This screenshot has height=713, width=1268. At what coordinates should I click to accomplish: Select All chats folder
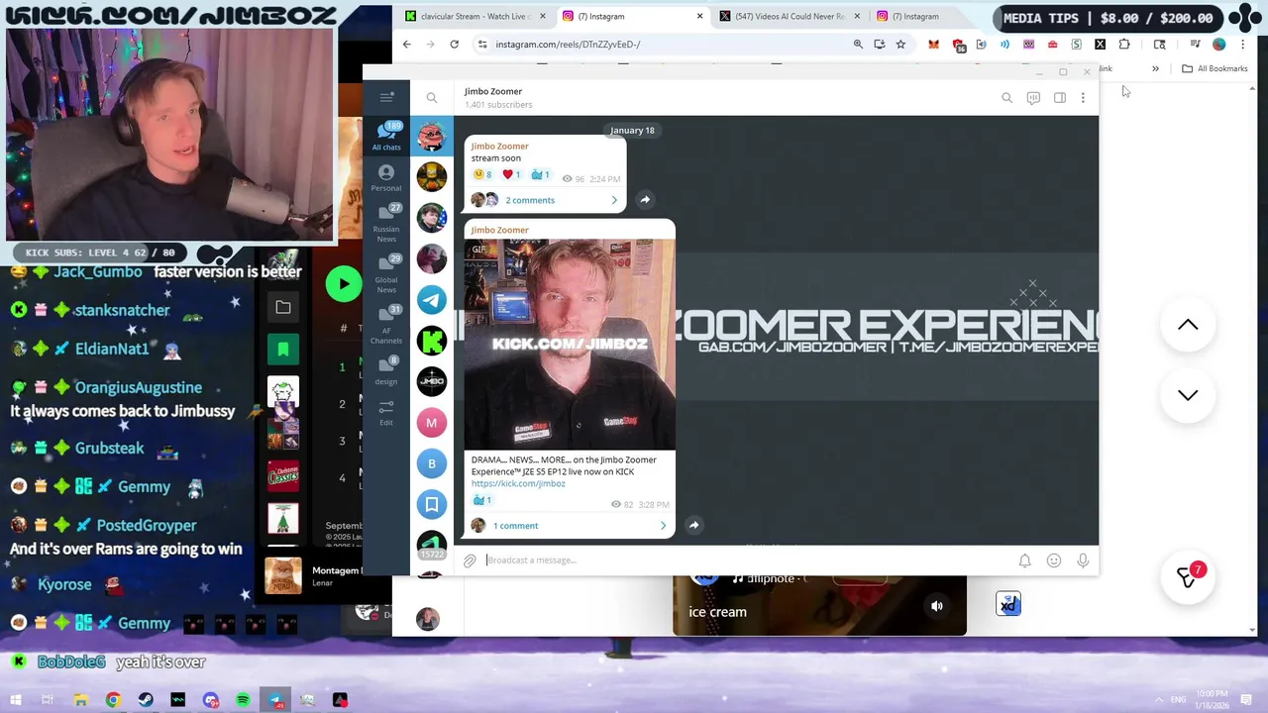coord(386,136)
